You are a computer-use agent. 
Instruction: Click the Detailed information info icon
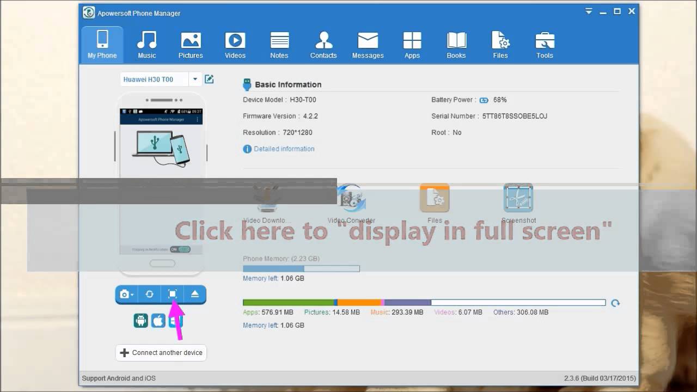pyautogui.click(x=247, y=149)
